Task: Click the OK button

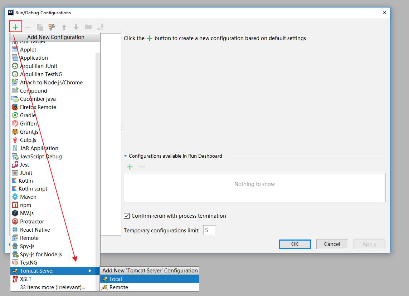Action: (x=295, y=244)
